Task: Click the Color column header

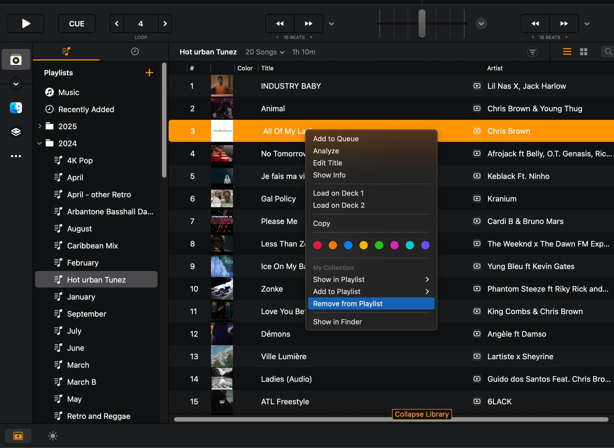Action: point(245,68)
